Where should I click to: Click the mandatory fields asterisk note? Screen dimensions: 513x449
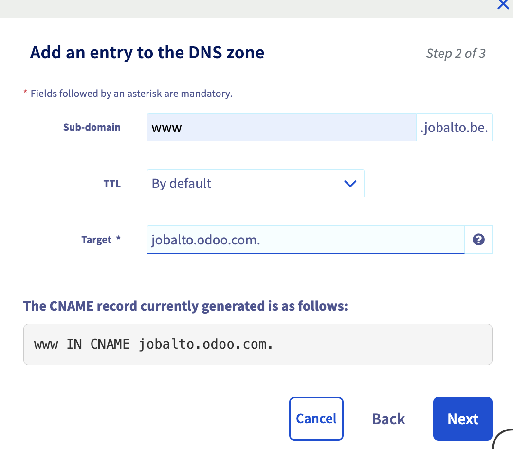[x=128, y=93]
